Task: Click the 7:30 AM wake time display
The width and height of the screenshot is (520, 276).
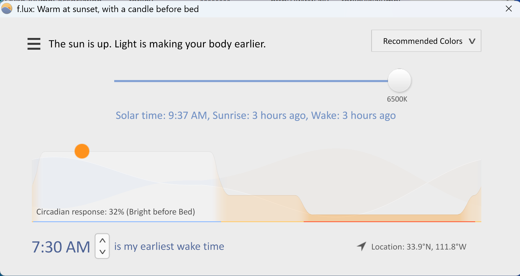Action: (61, 247)
